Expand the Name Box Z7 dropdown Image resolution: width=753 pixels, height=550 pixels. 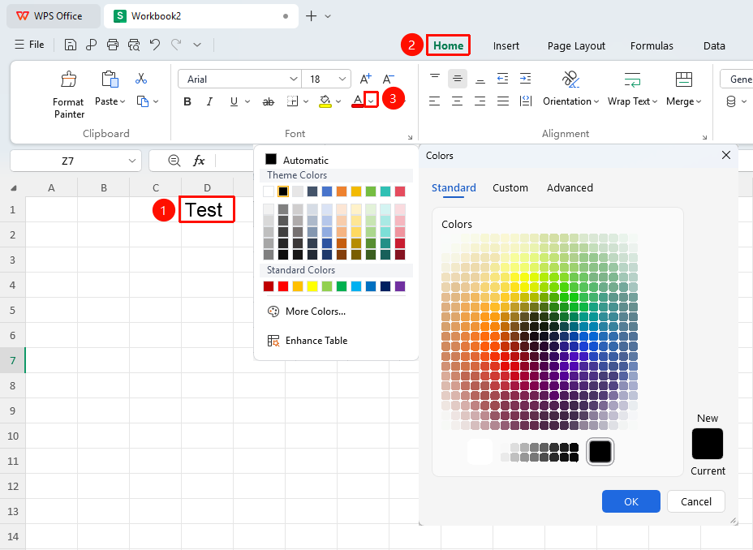(x=132, y=161)
